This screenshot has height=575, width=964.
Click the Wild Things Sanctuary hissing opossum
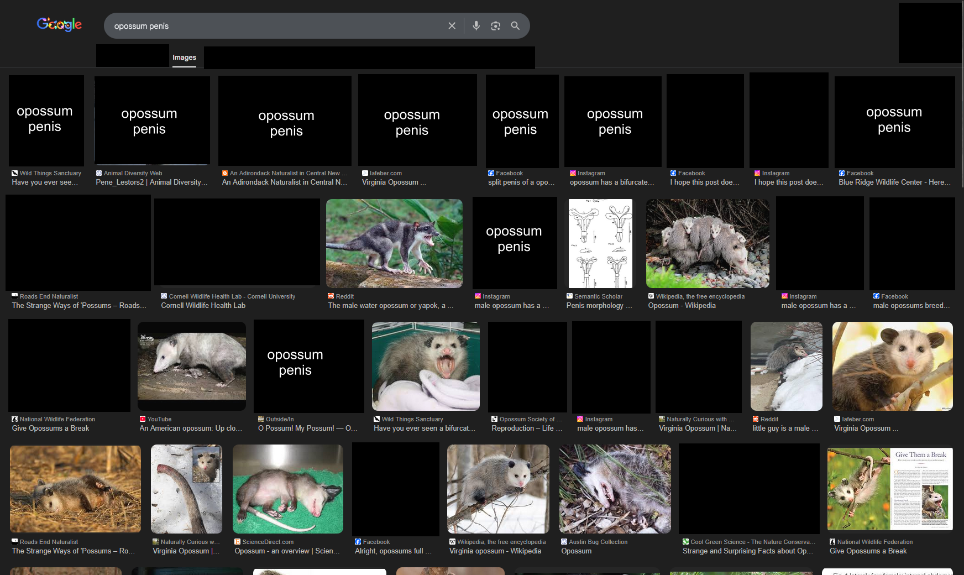[x=426, y=366]
